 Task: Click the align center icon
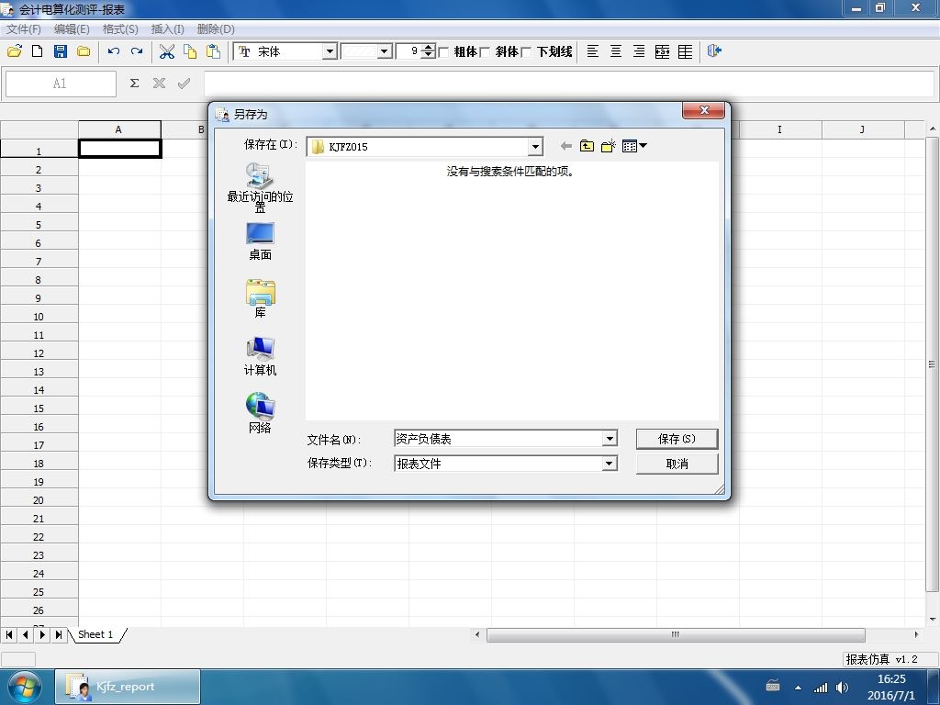pyautogui.click(x=616, y=51)
